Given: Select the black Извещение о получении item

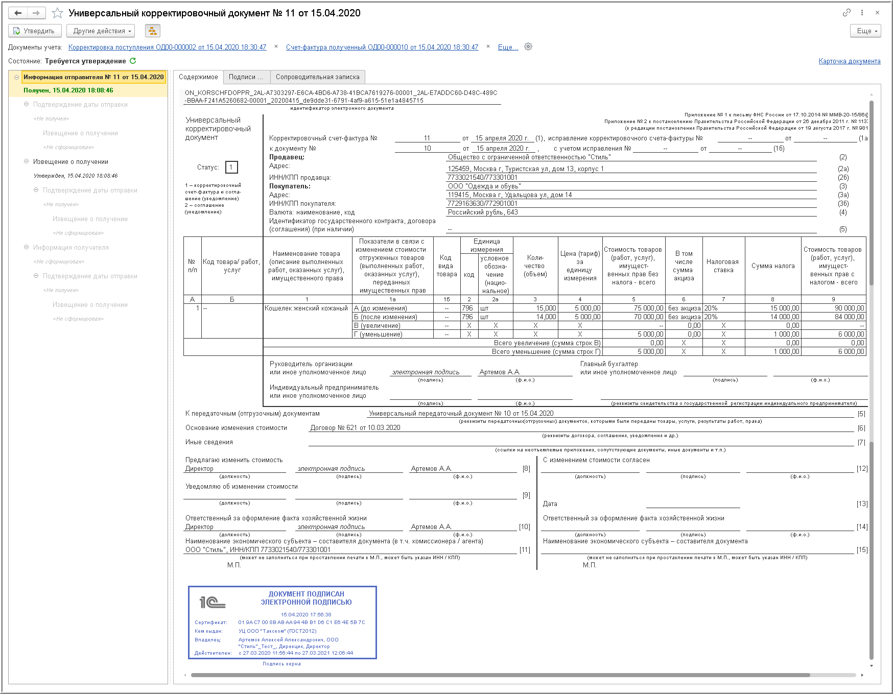Looking at the screenshot, I should click(70, 162).
